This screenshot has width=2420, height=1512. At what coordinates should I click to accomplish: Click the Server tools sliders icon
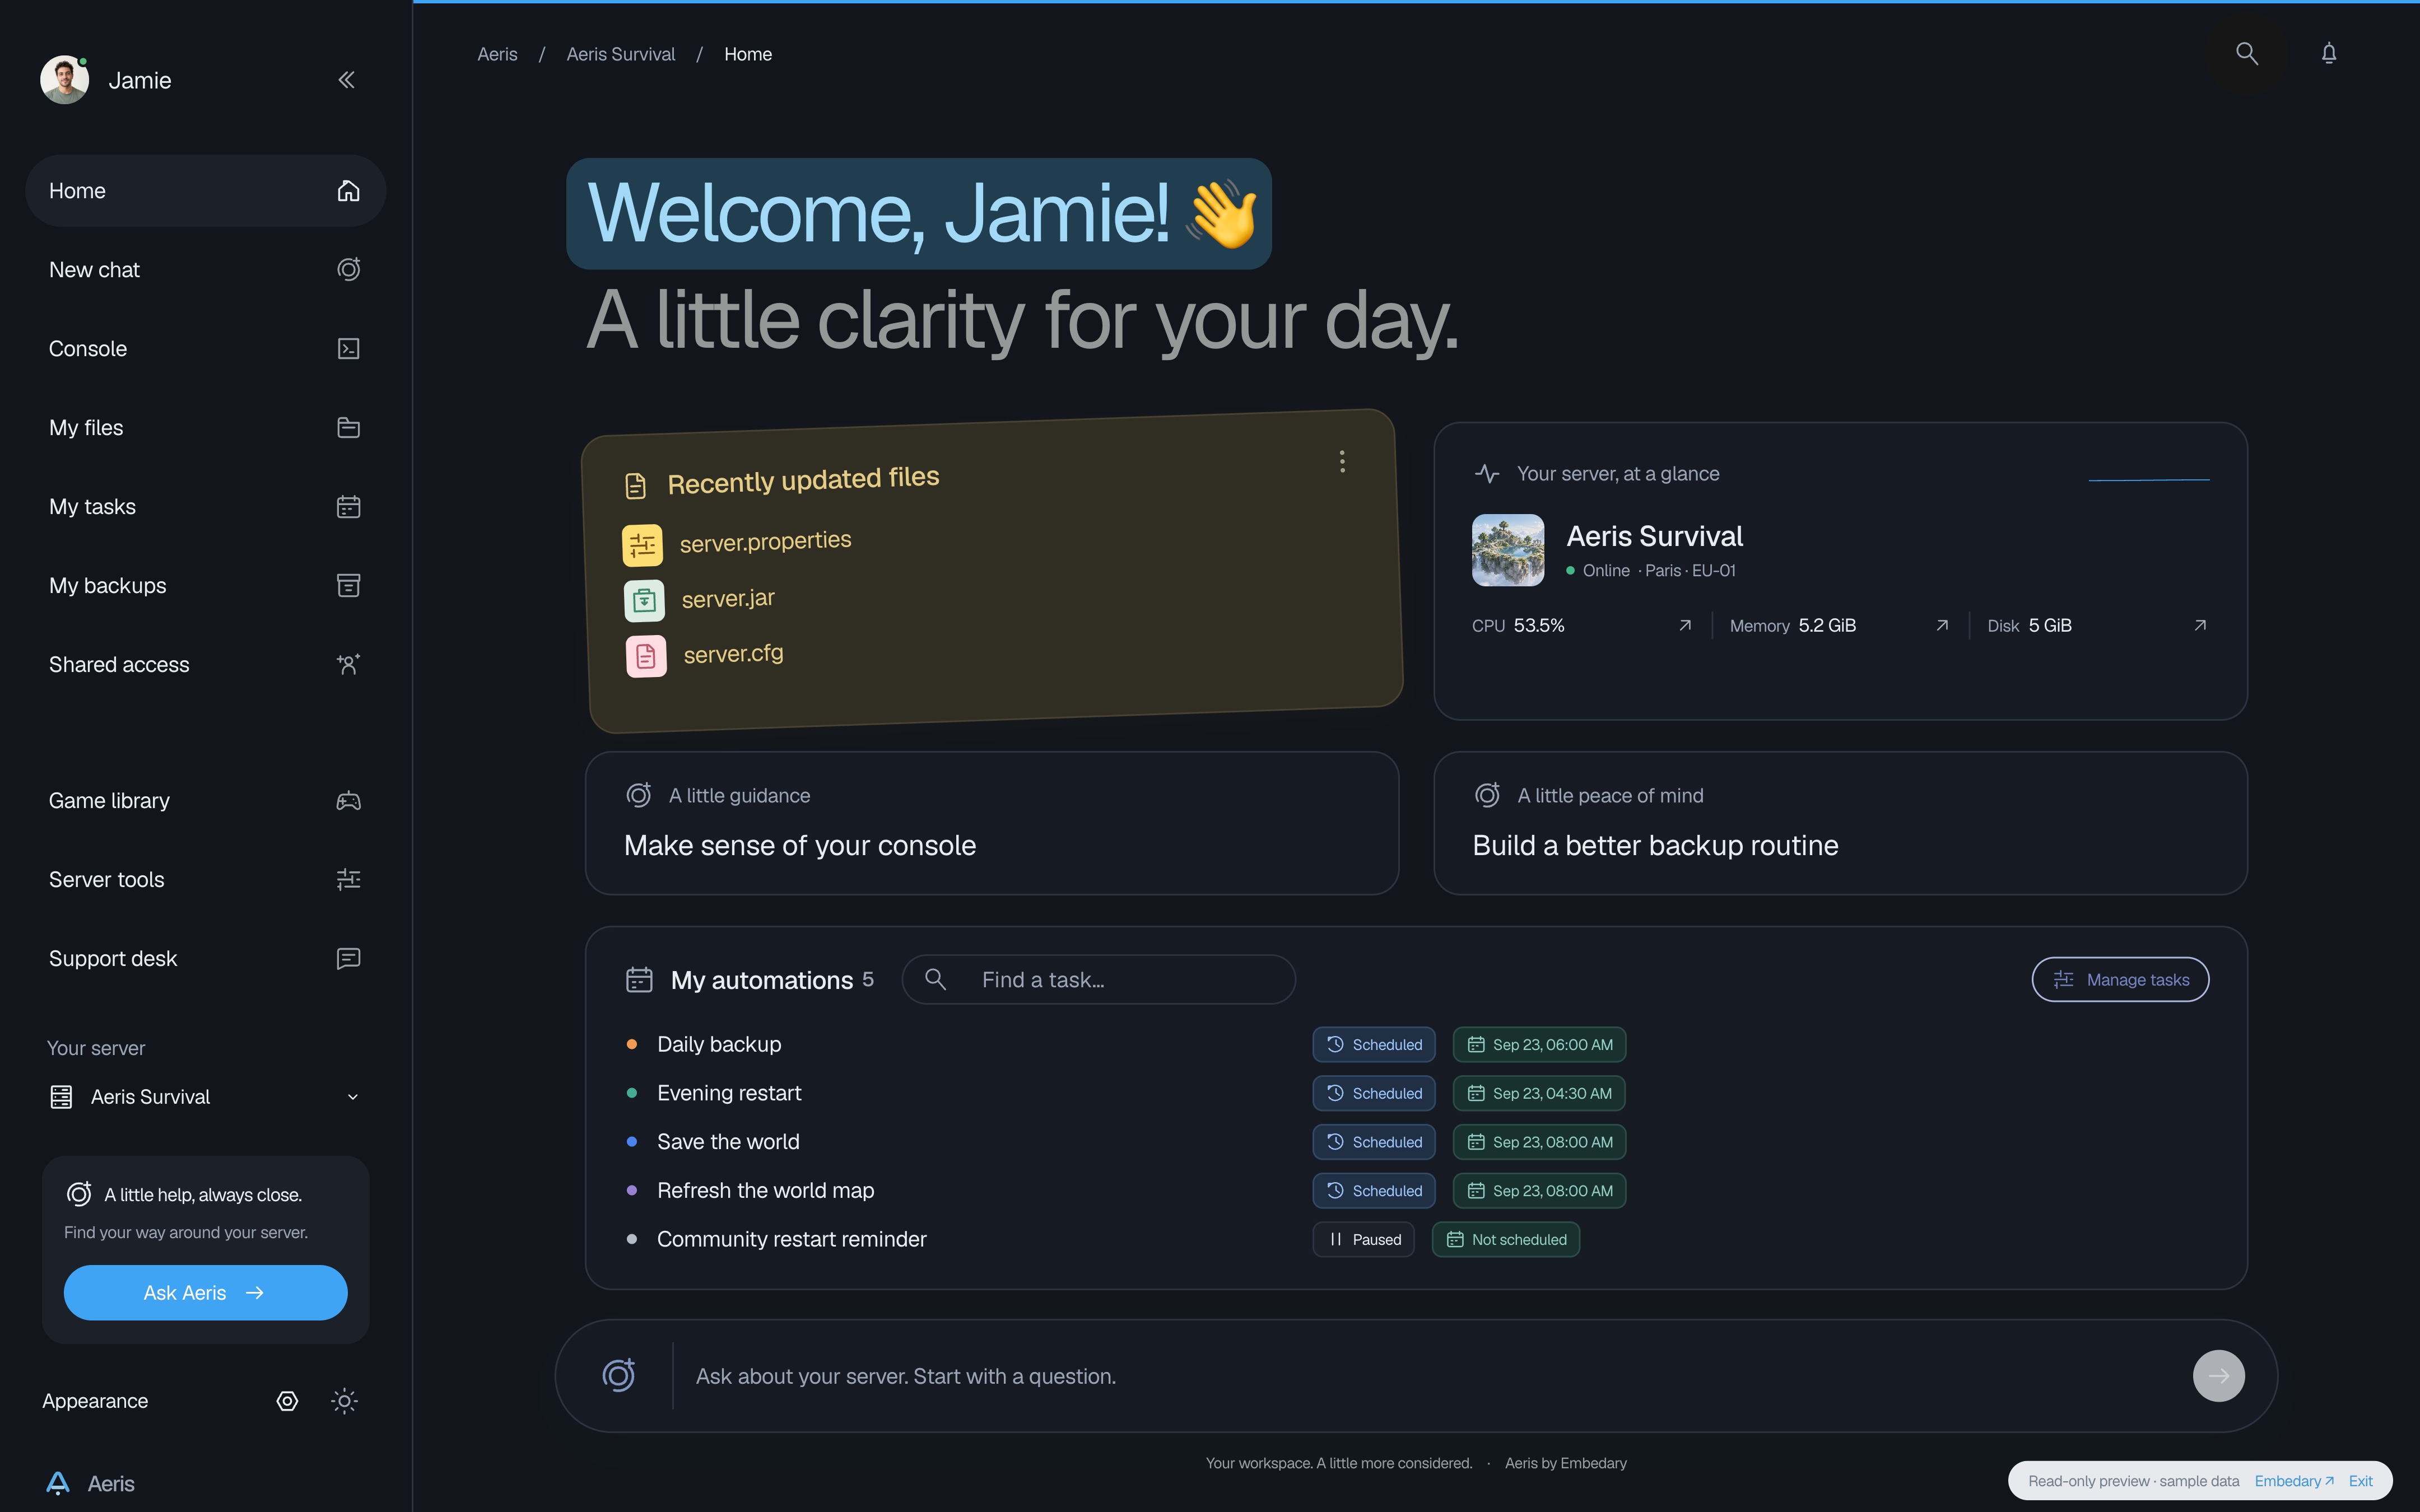point(348,880)
